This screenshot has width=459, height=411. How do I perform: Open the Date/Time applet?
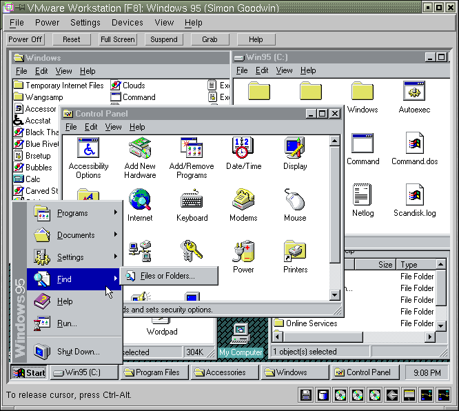(243, 154)
